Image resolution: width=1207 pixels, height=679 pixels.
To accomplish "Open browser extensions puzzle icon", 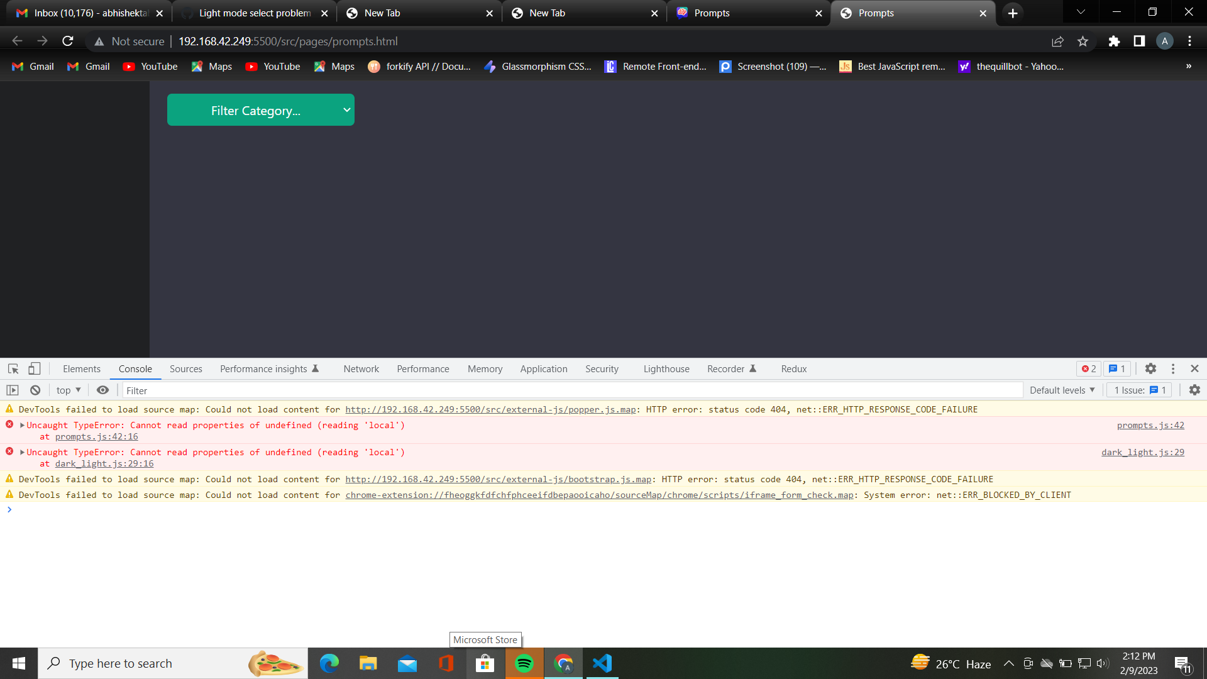I will point(1114,41).
